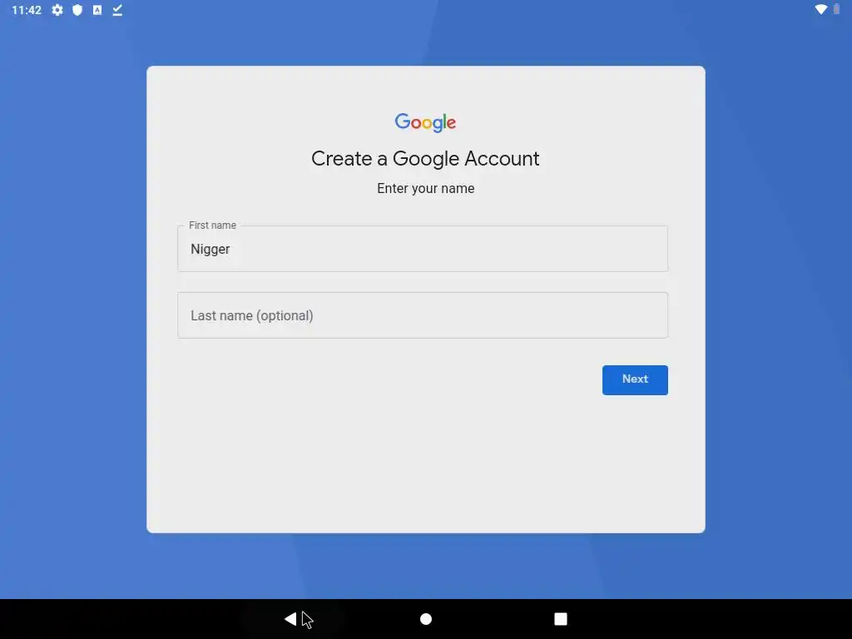Tap the boxed letter A status icon

pos(97,10)
